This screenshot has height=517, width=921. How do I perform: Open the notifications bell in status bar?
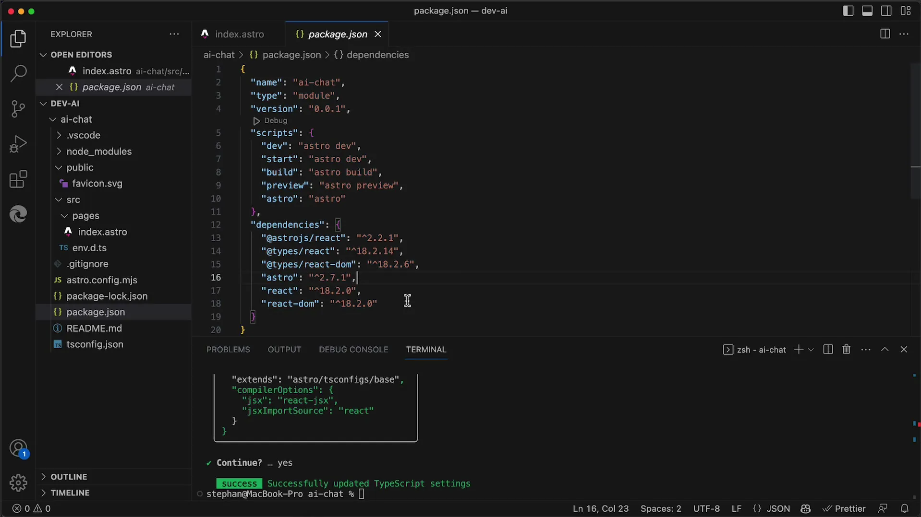[905, 508]
